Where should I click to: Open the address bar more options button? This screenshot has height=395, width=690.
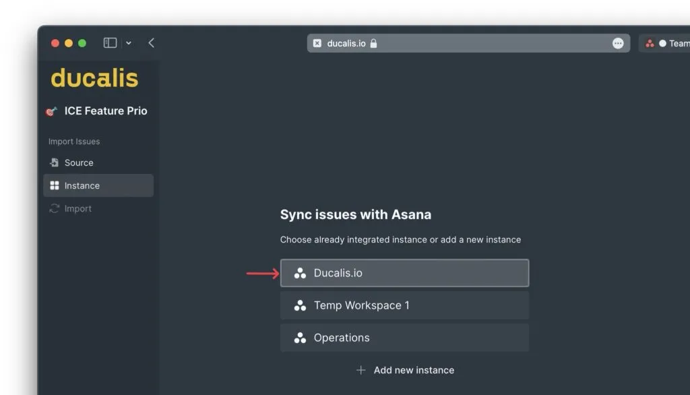[x=618, y=43]
